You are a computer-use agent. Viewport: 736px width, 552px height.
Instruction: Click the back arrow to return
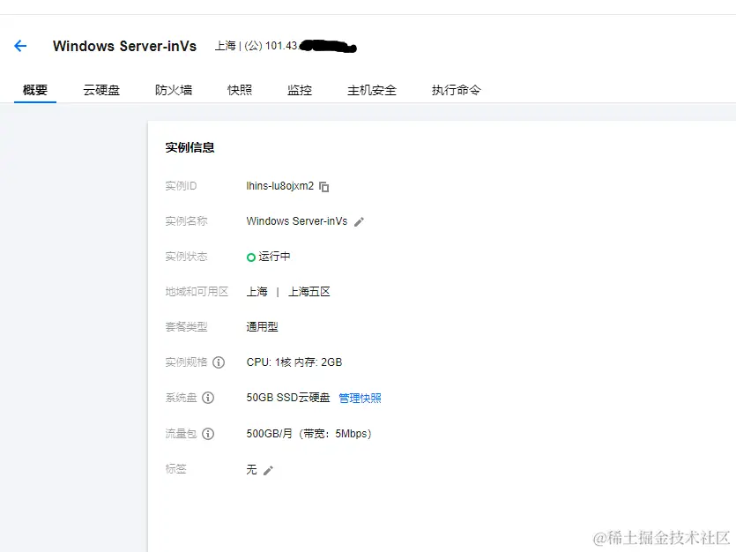(x=20, y=46)
